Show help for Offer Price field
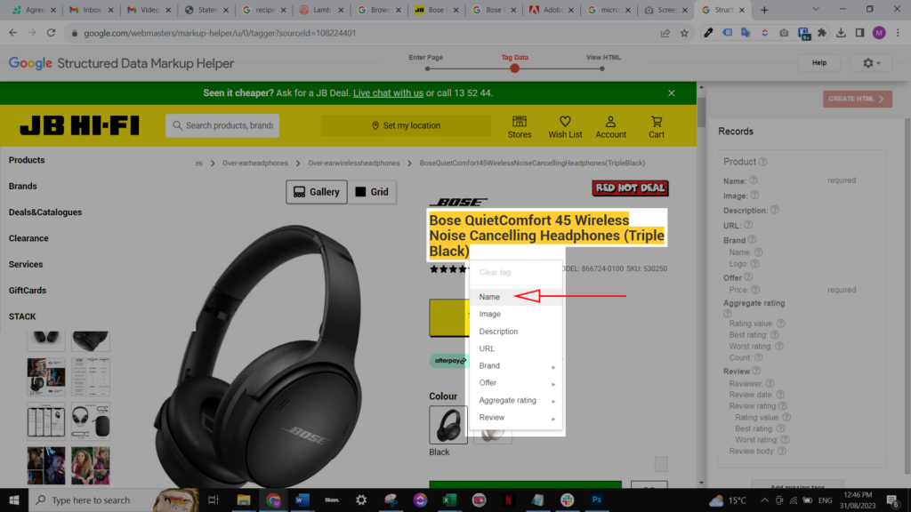Screen dimensions: 911x512 (754, 290)
